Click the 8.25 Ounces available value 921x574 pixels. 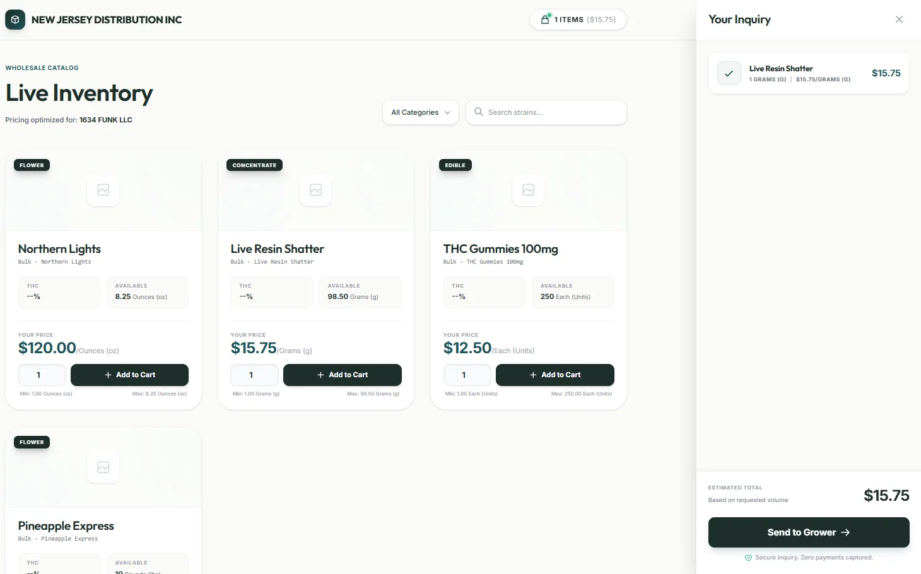[141, 296]
